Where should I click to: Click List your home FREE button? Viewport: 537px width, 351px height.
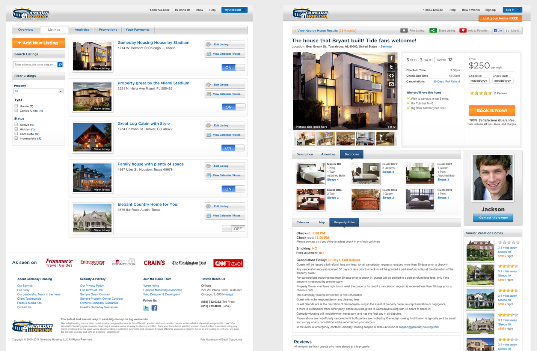tap(500, 18)
